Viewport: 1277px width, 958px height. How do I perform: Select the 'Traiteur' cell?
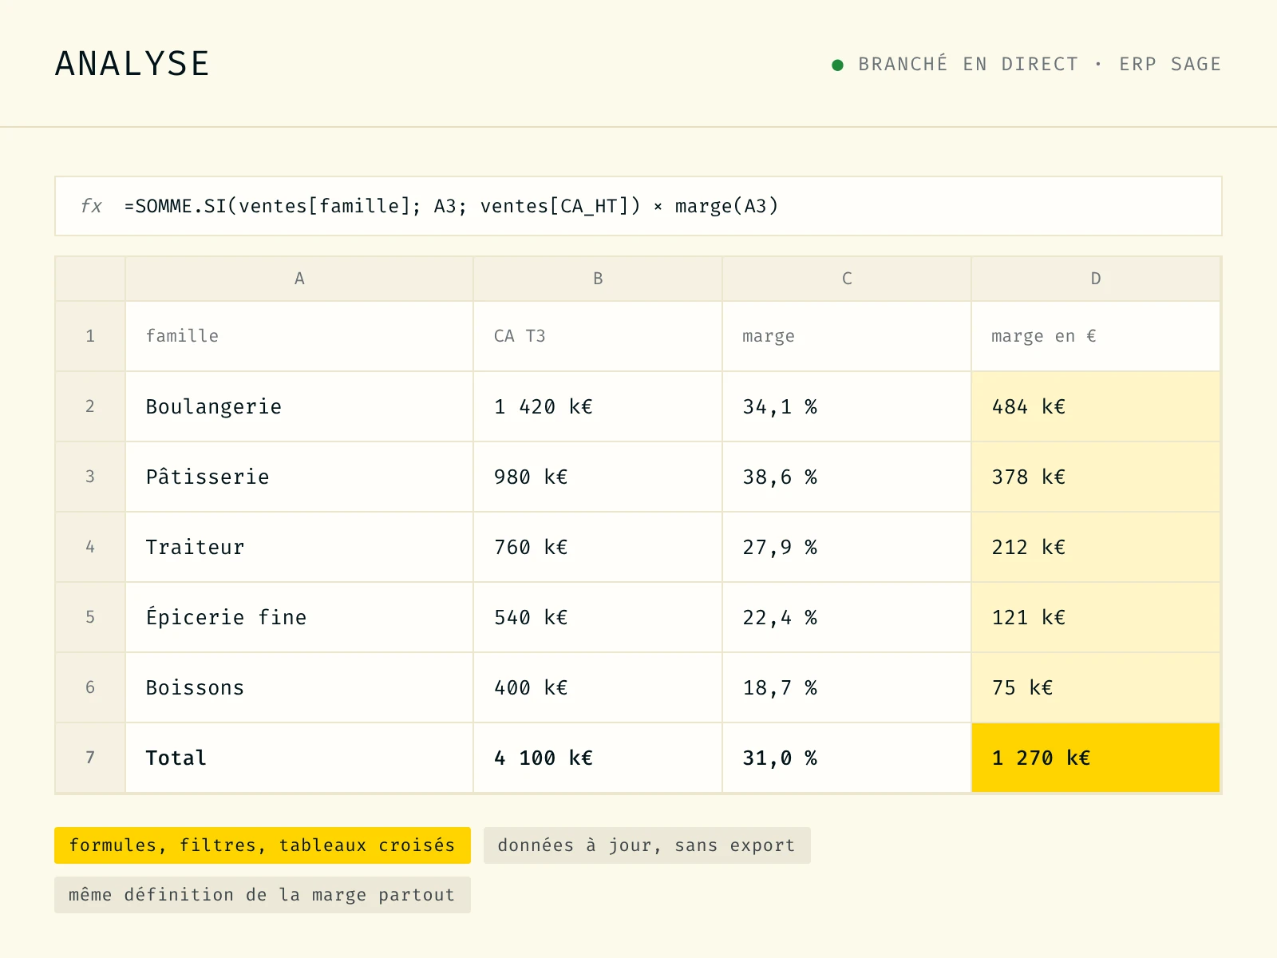click(x=299, y=547)
